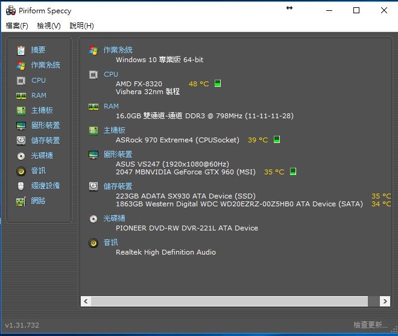
Task: Click the Western Digital WD20EZRZ drive line
Action: (239, 204)
